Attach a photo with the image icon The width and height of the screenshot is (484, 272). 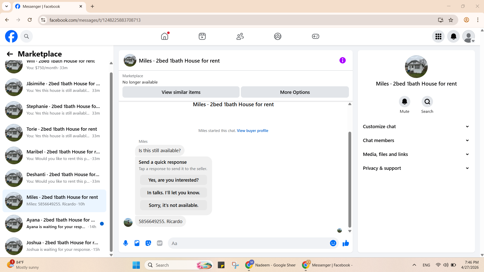[137, 243]
